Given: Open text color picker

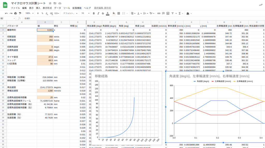Looking at the screenshot, I should (x=107, y=13).
